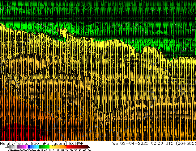The height and width of the screenshot is (151, 196).
Task: Click the "-12" legend scale label
Action: (42, 150)
